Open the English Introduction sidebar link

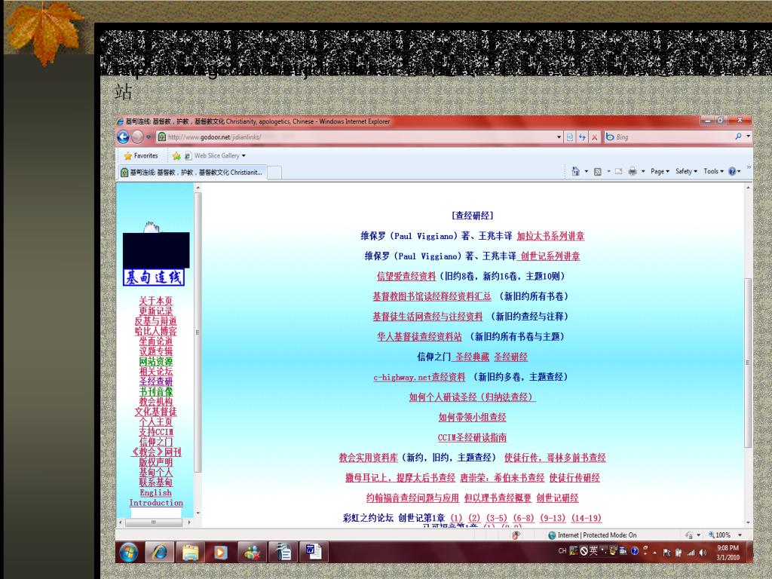pyautogui.click(x=155, y=498)
